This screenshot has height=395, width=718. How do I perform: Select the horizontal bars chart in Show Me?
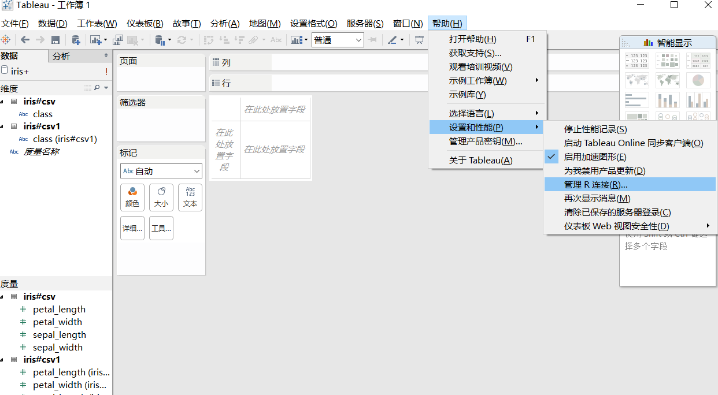pyautogui.click(x=637, y=100)
